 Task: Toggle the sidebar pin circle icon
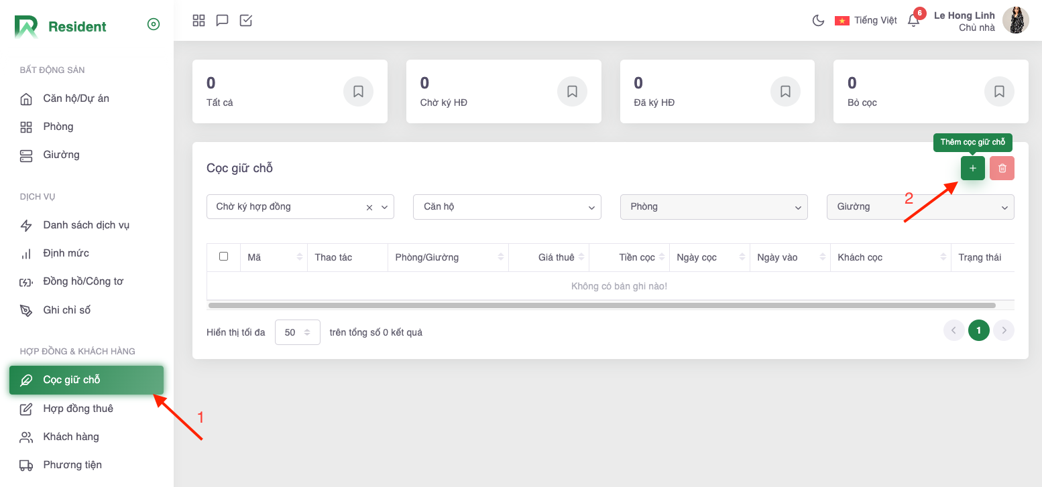(x=154, y=25)
